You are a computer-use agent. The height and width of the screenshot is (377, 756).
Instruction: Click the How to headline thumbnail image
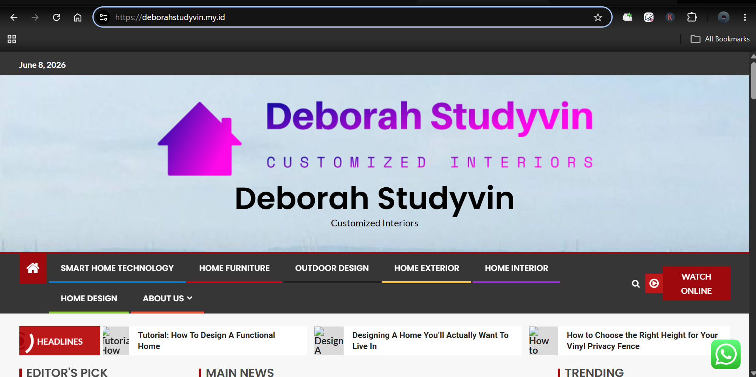pyautogui.click(x=543, y=341)
